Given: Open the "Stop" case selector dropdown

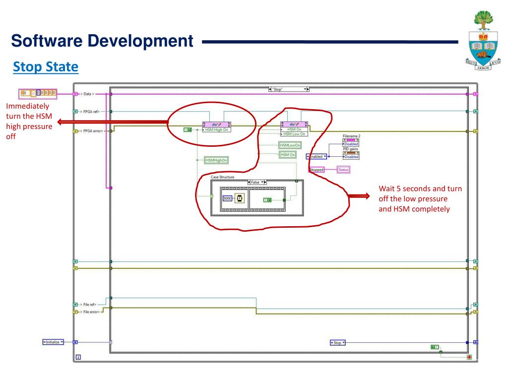Looking at the screenshot, I should tap(305, 89).
